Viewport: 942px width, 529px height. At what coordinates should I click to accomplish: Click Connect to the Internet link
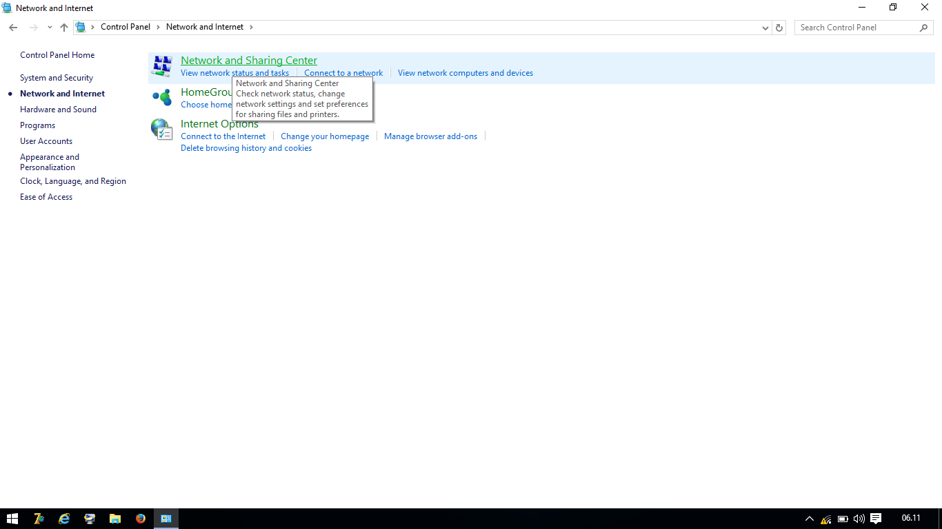pyautogui.click(x=223, y=136)
